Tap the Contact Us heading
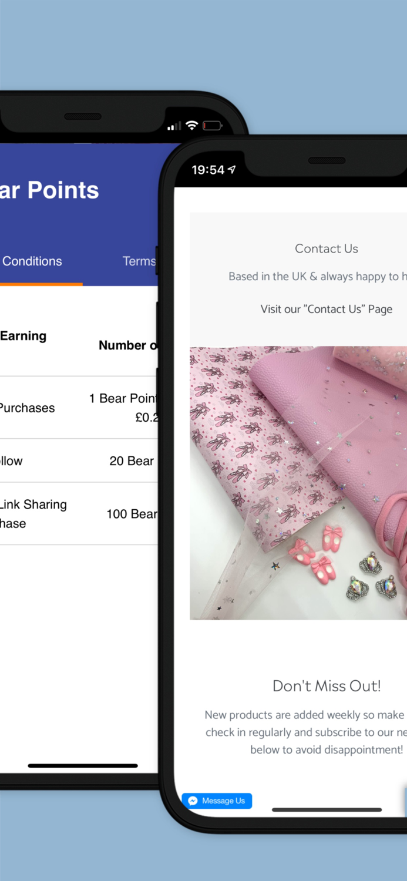The height and width of the screenshot is (881, 407). point(327,248)
